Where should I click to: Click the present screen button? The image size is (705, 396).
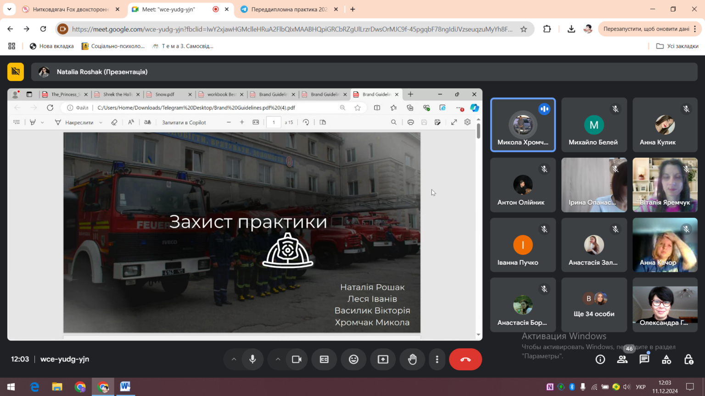pyautogui.click(x=383, y=359)
